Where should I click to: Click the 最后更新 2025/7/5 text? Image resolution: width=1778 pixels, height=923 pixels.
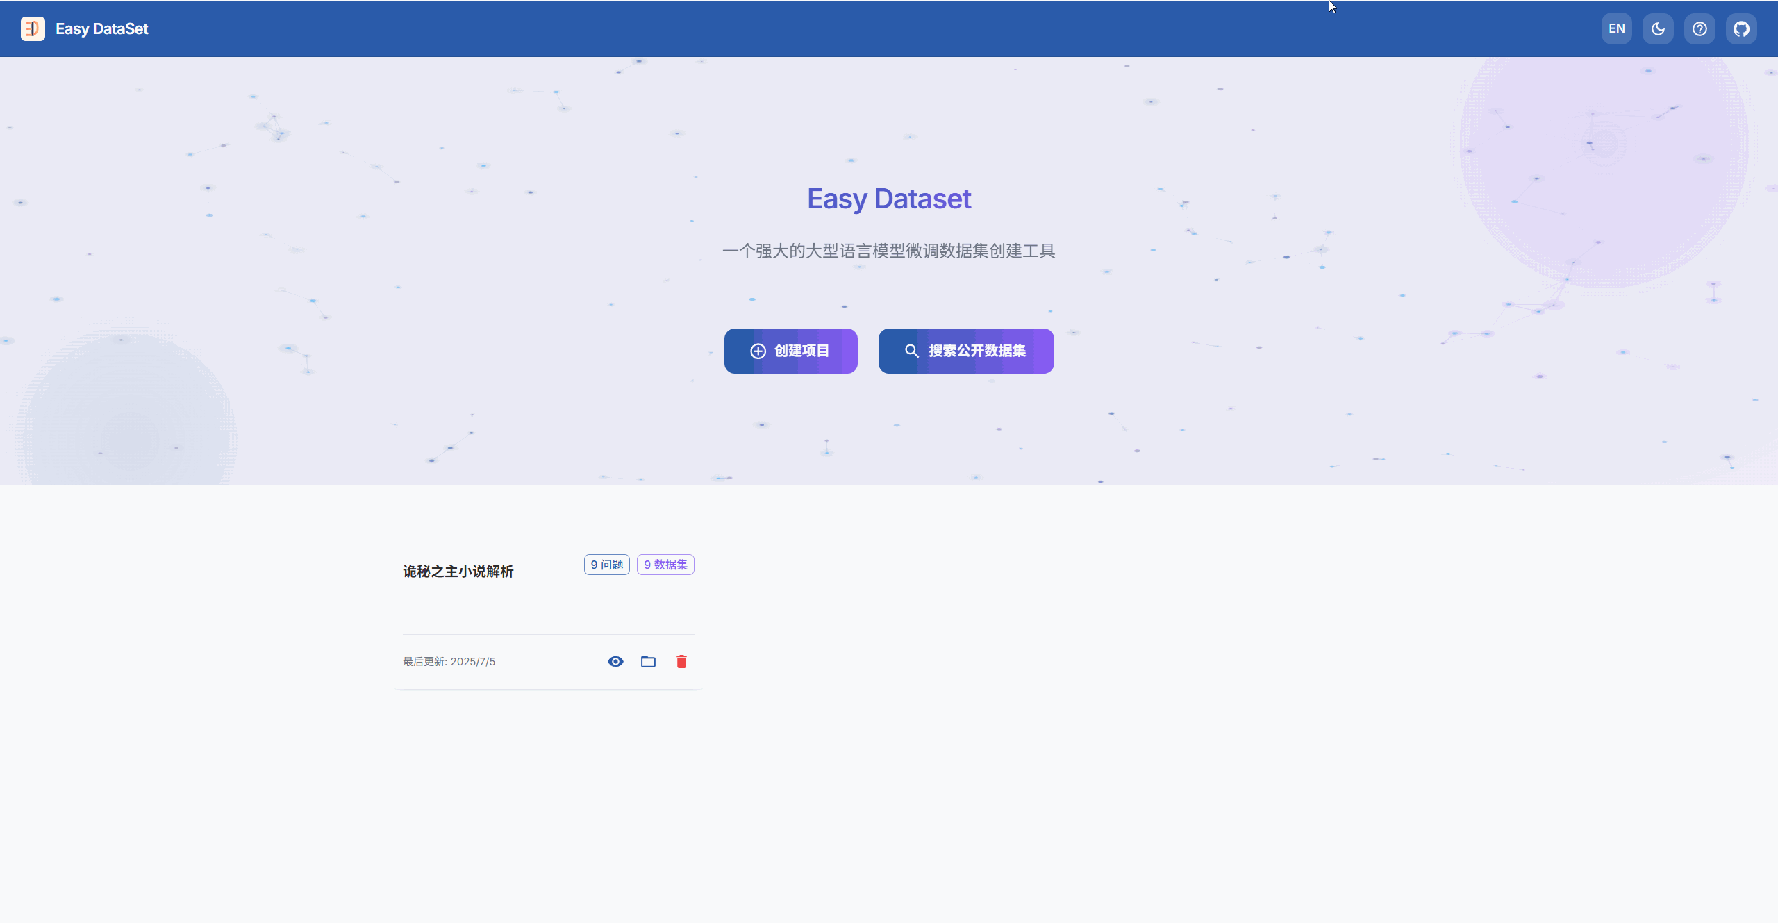click(x=449, y=661)
